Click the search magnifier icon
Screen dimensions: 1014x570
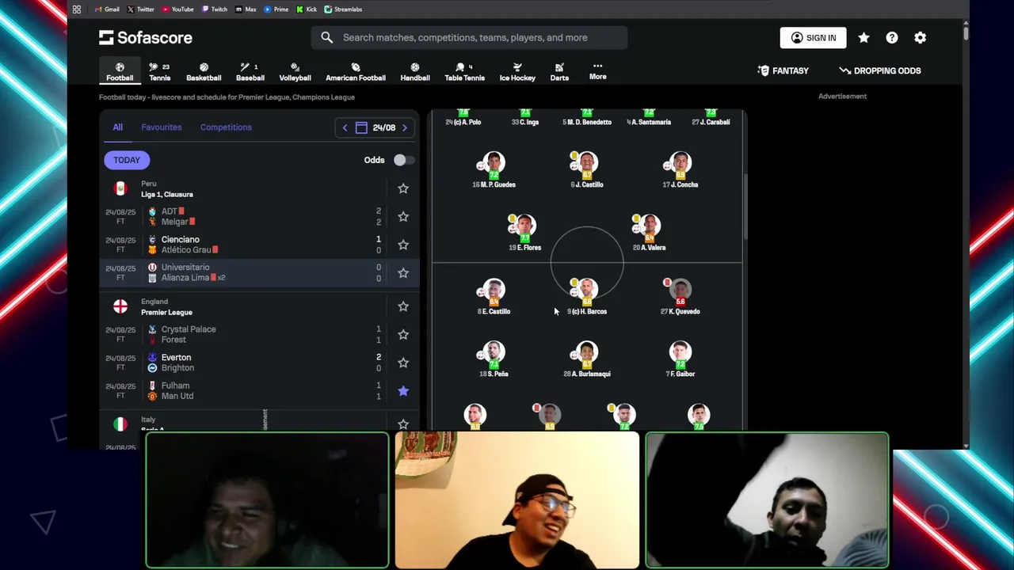(327, 37)
